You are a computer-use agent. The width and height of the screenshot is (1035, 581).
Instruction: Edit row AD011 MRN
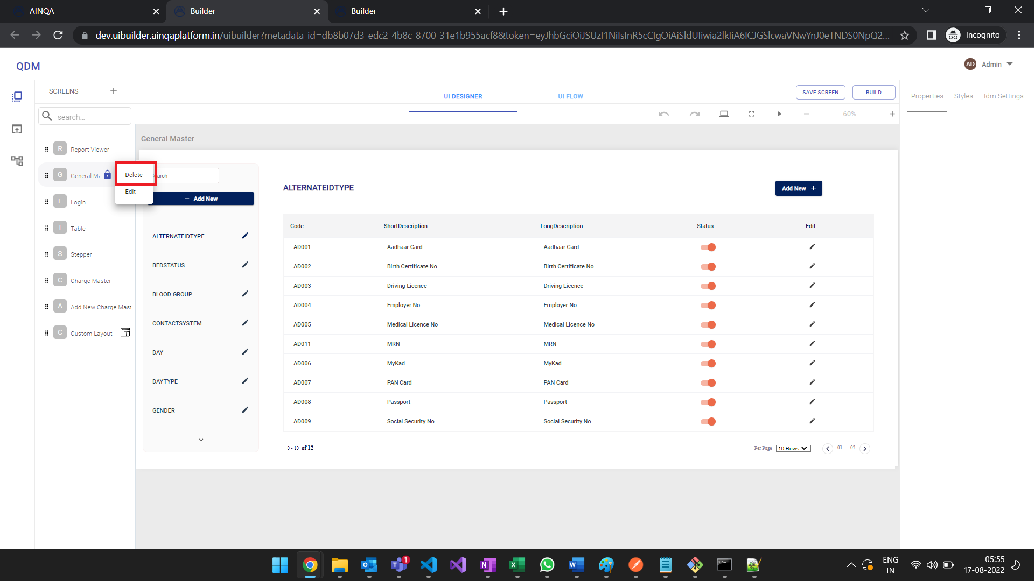coord(812,344)
